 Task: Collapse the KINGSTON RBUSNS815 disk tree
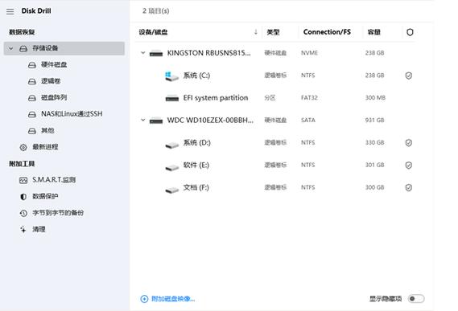[142, 53]
